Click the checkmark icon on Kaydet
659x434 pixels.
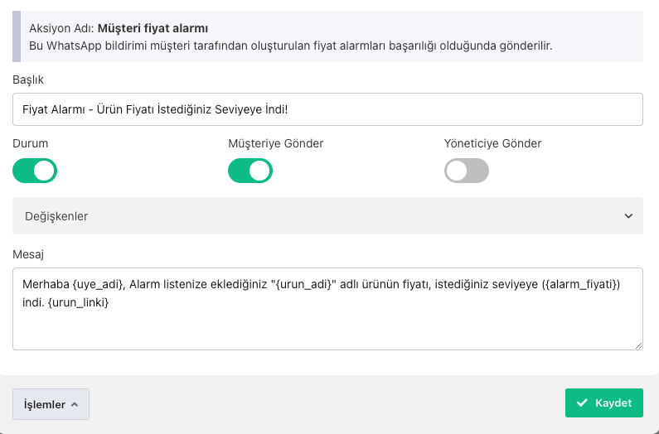tap(583, 403)
